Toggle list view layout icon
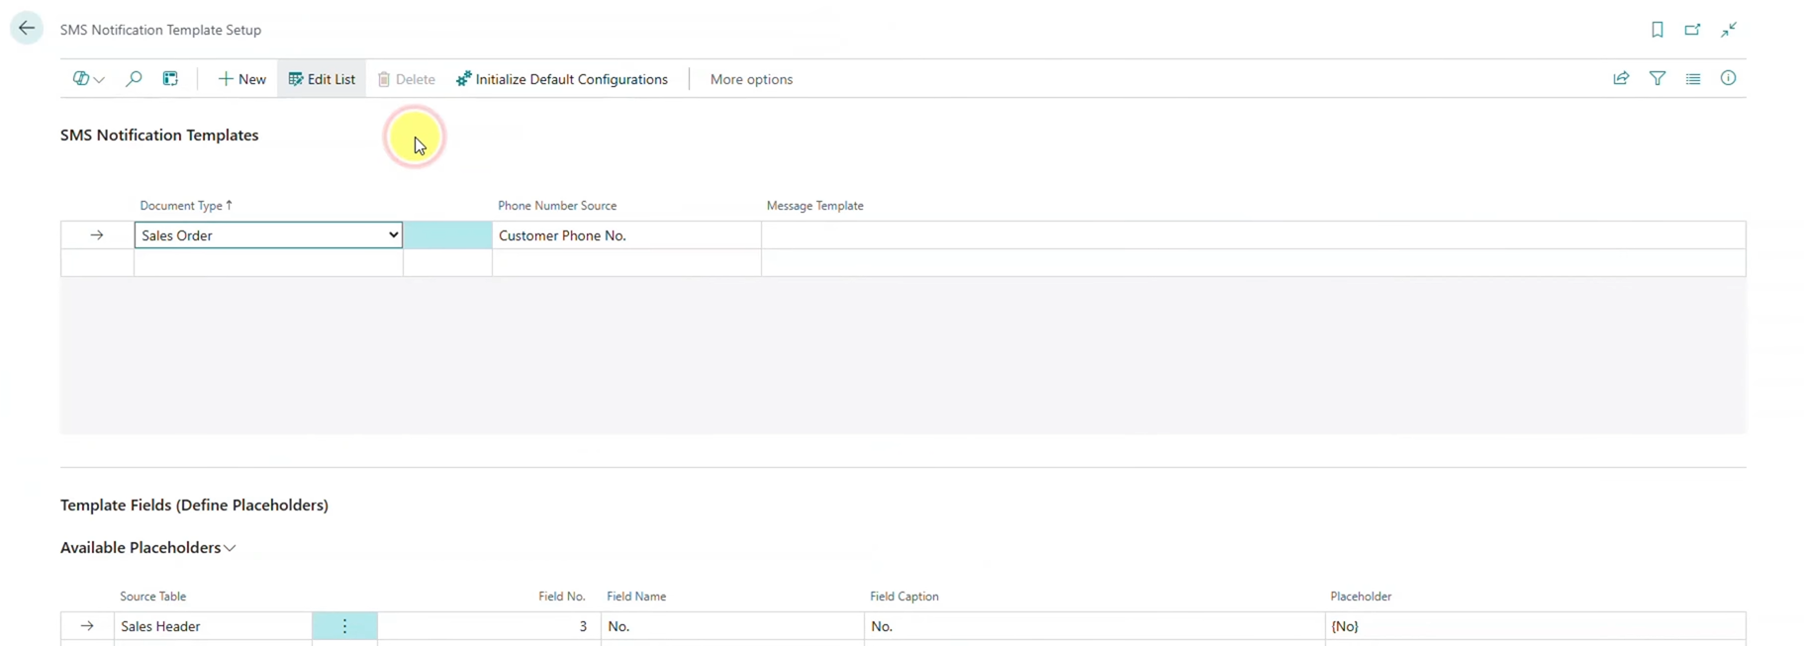1804x646 pixels. click(x=1693, y=78)
